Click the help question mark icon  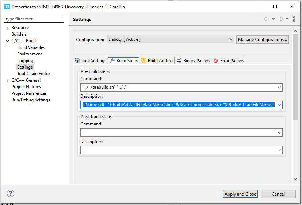(11, 193)
